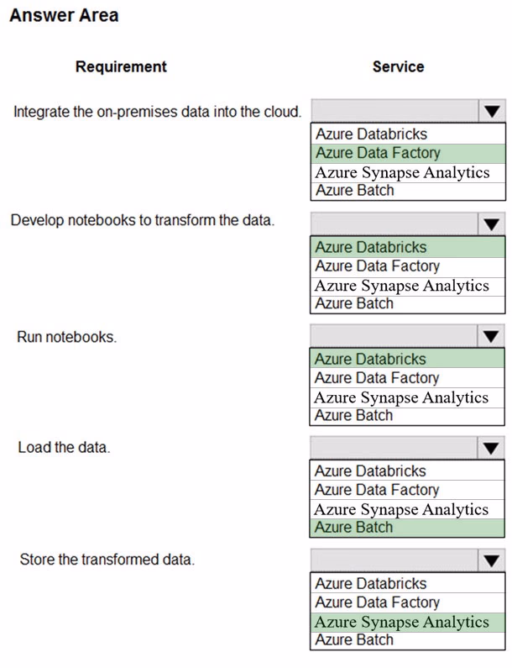Select Azure Synapse Analytics in Load the data list
The width and height of the screenshot is (512, 668).
pyautogui.click(x=407, y=509)
